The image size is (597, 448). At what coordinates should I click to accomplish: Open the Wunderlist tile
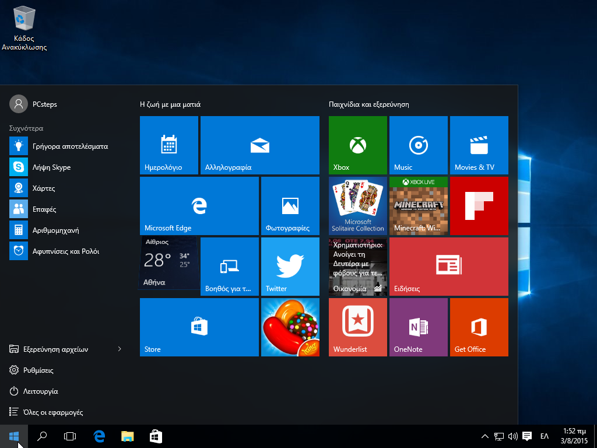(357, 327)
